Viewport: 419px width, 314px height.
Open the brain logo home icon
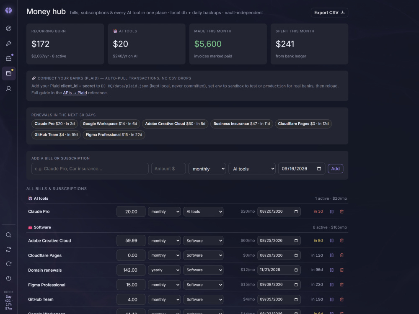[8, 10]
